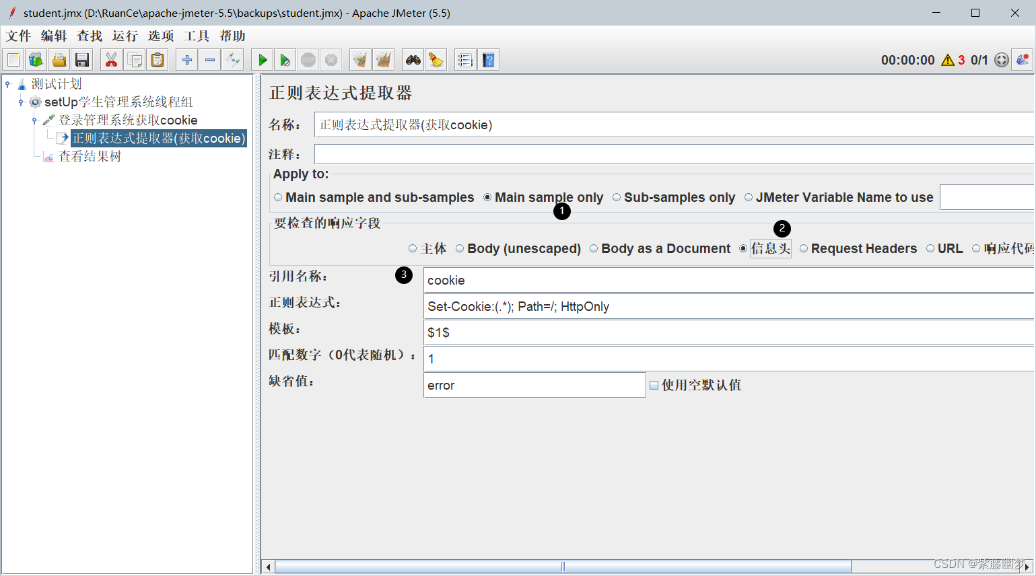The width and height of the screenshot is (1036, 576).
Task: Open the 运行 menu
Action: (126, 36)
